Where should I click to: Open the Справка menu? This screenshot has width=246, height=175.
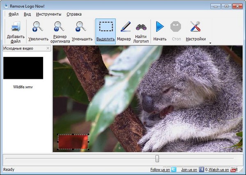tap(74, 14)
